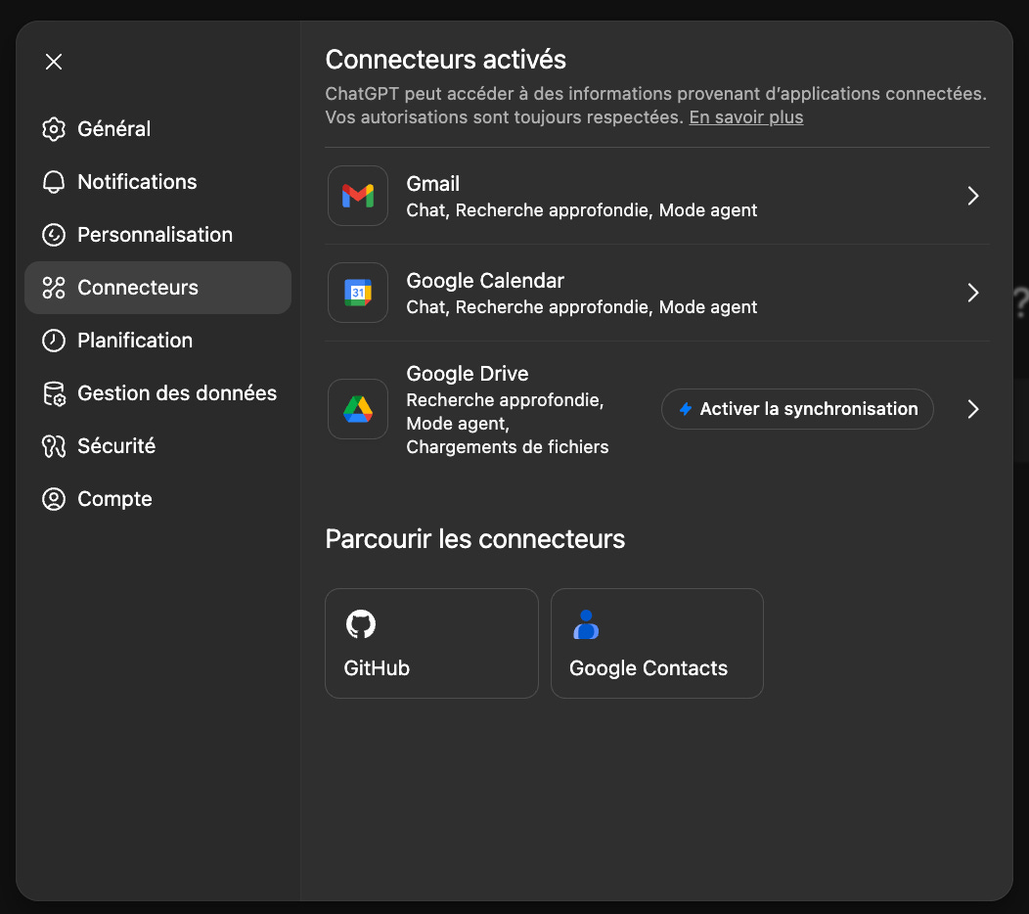Click the GitHub octocat icon
The height and width of the screenshot is (914, 1029).
point(361,623)
